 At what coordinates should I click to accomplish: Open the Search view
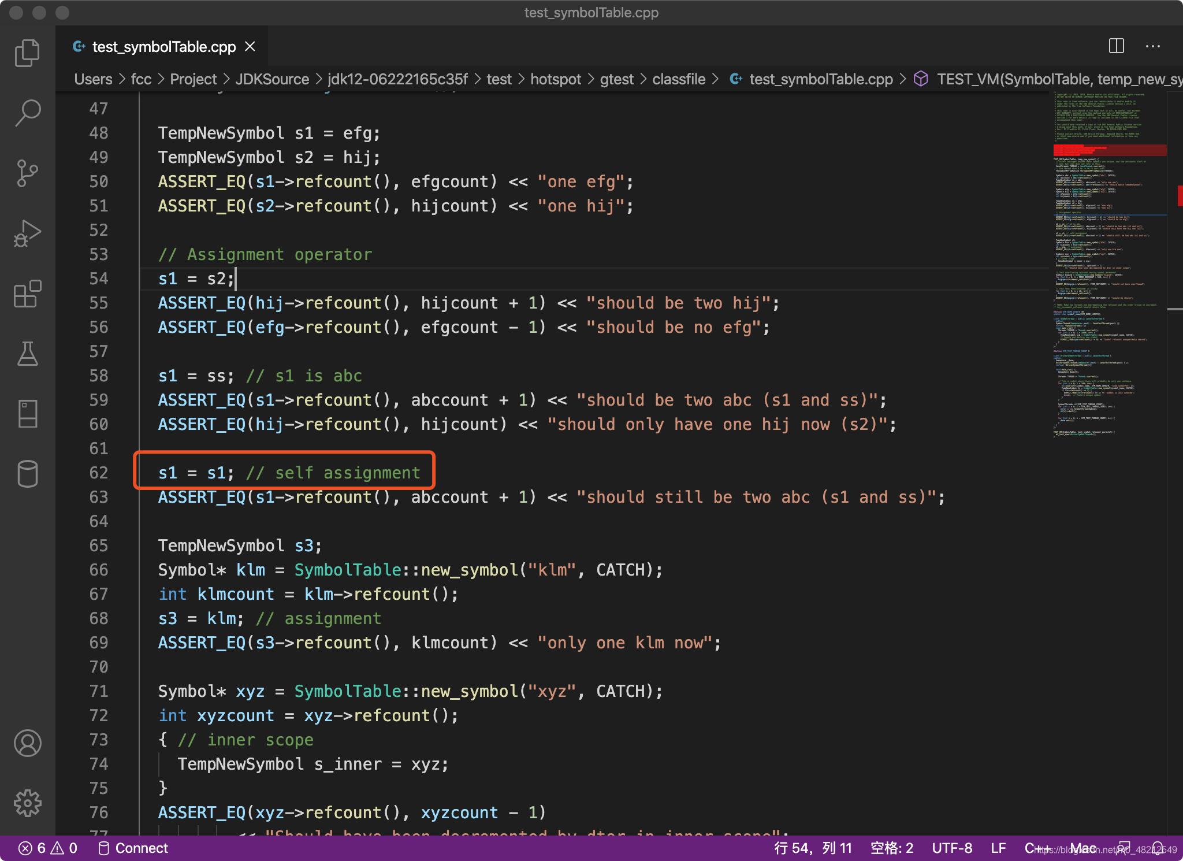[27, 113]
